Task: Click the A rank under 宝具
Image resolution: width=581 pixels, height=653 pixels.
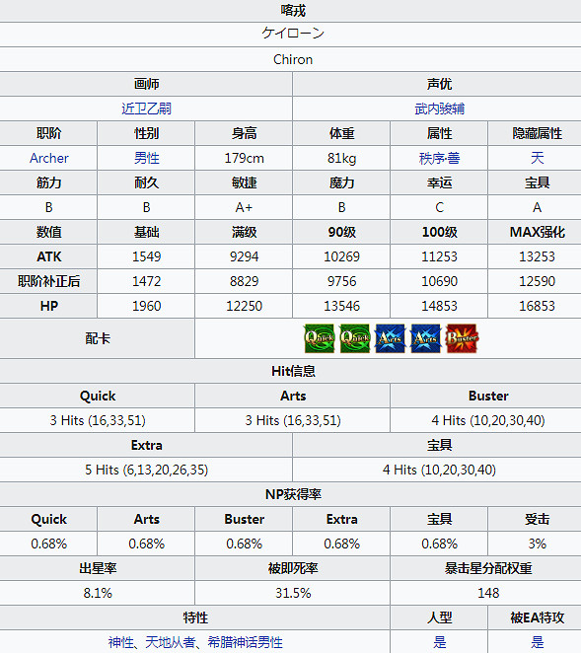Action: point(537,207)
